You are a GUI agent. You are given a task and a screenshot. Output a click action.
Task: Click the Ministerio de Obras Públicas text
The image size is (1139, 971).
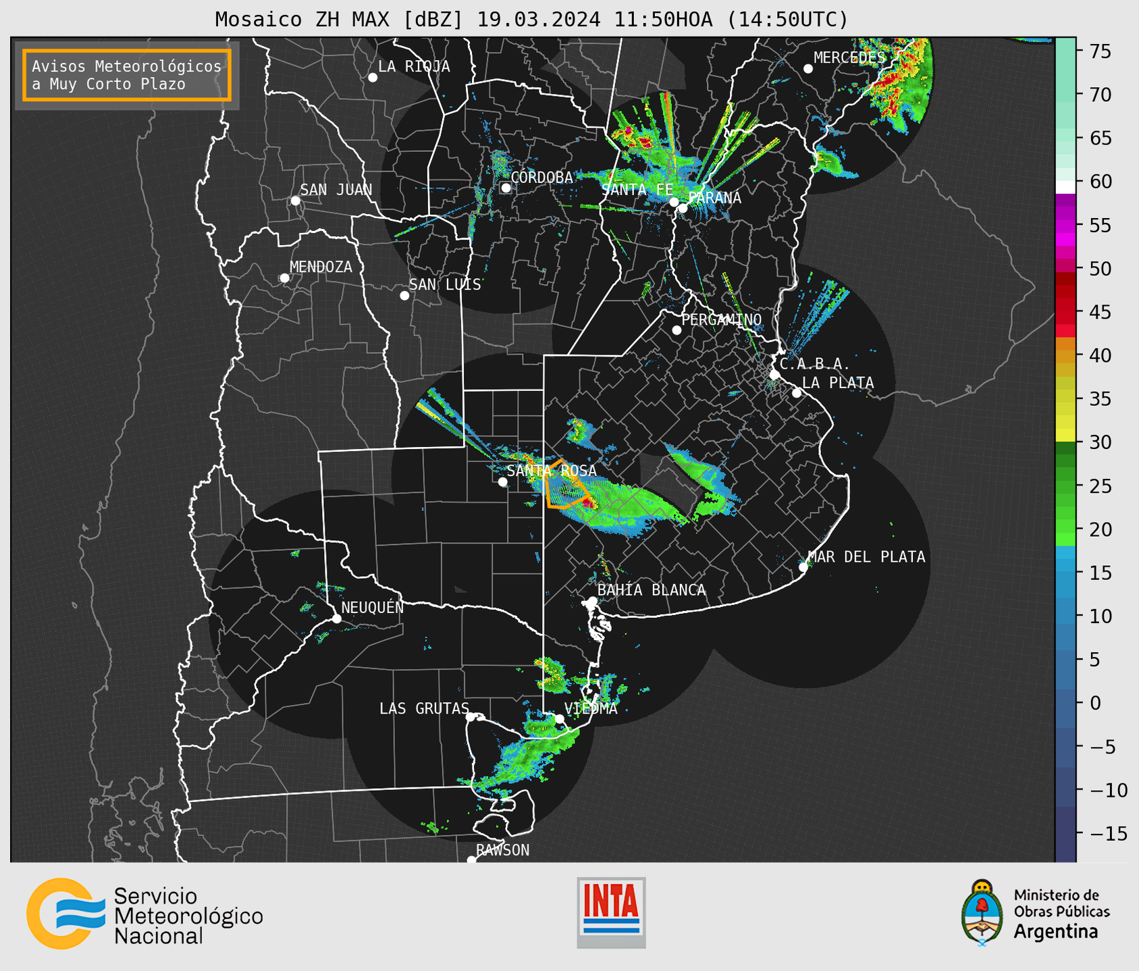tap(1061, 903)
